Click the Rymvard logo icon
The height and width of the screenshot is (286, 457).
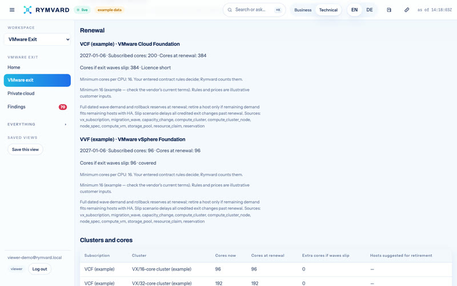[27, 10]
